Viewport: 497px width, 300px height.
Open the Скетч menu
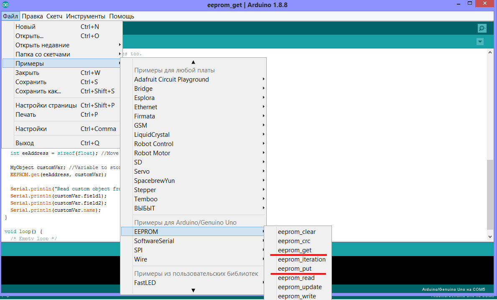point(54,16)
